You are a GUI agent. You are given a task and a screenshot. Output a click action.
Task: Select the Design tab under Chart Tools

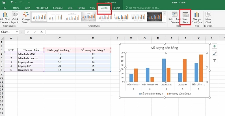coord(104,8)
